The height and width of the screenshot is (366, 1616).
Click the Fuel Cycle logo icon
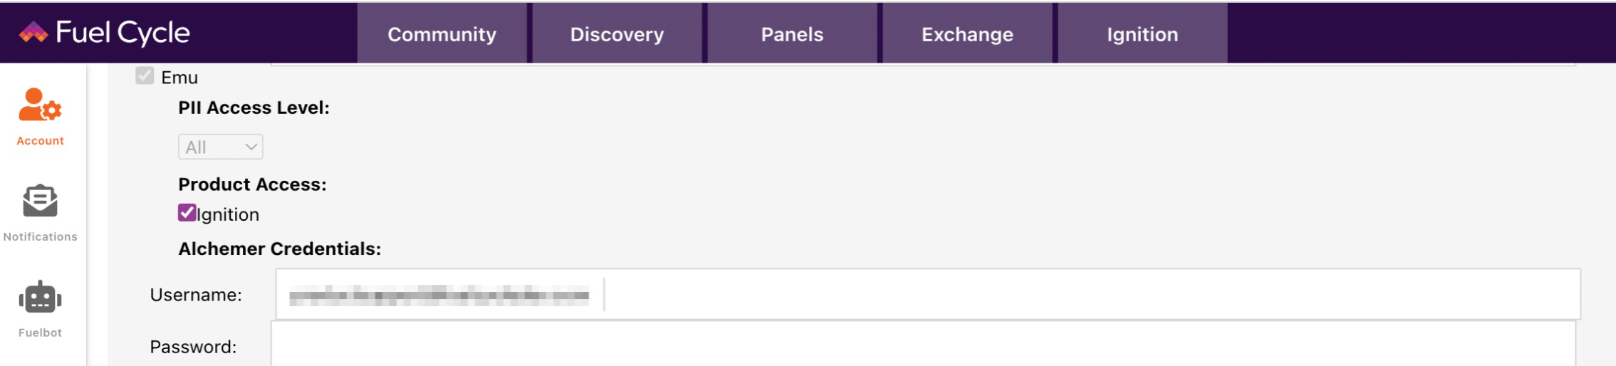tap(33, 32)
